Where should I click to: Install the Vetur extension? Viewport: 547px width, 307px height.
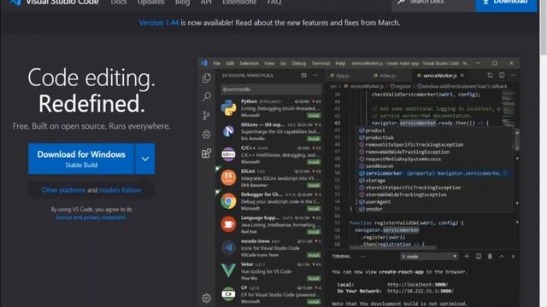[x=314, y=278]
